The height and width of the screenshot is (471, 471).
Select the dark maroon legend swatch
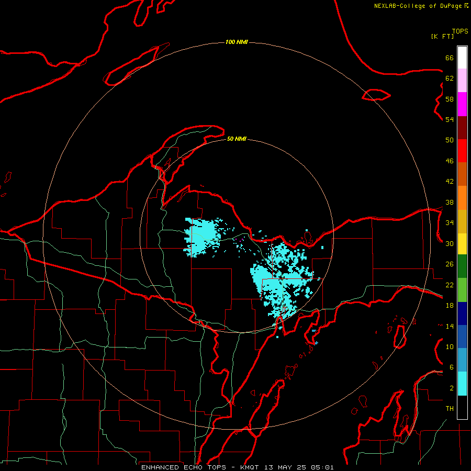pyautogui.click(x=462, y=128)
